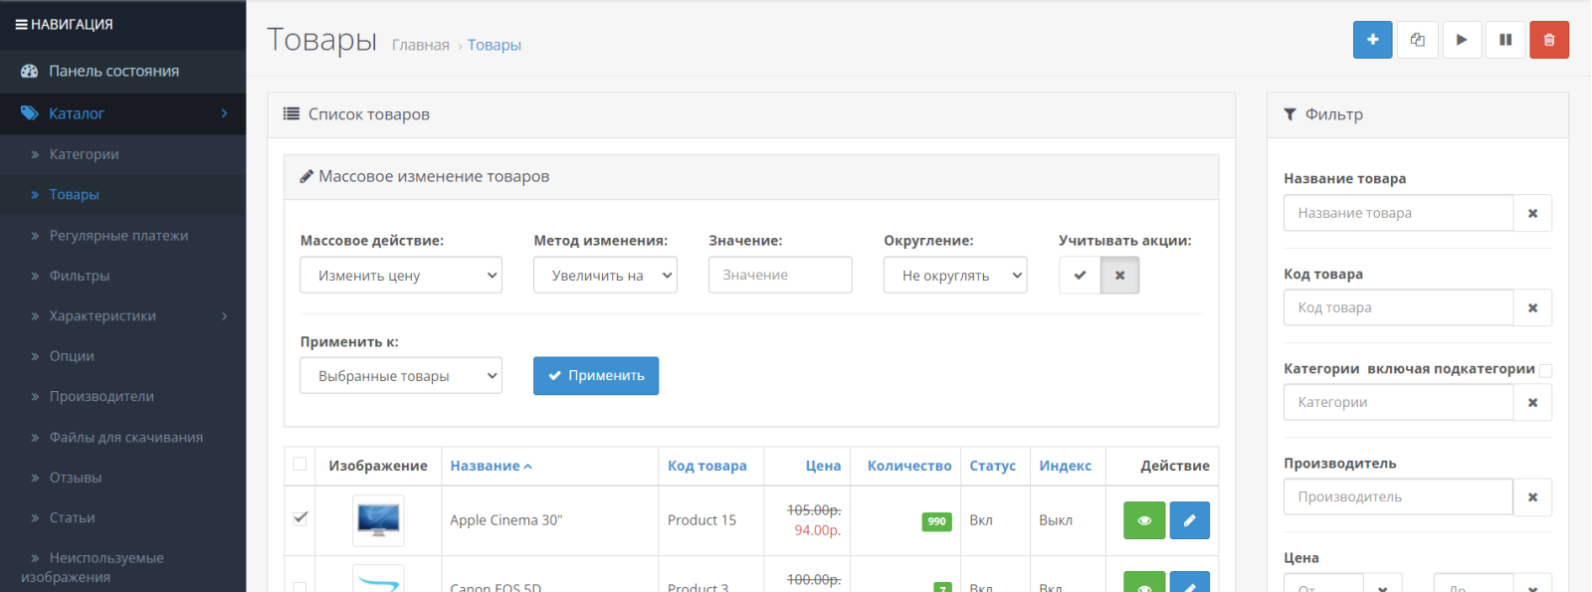Click the Apple Cinema 30" product name

tap(506, 520)
